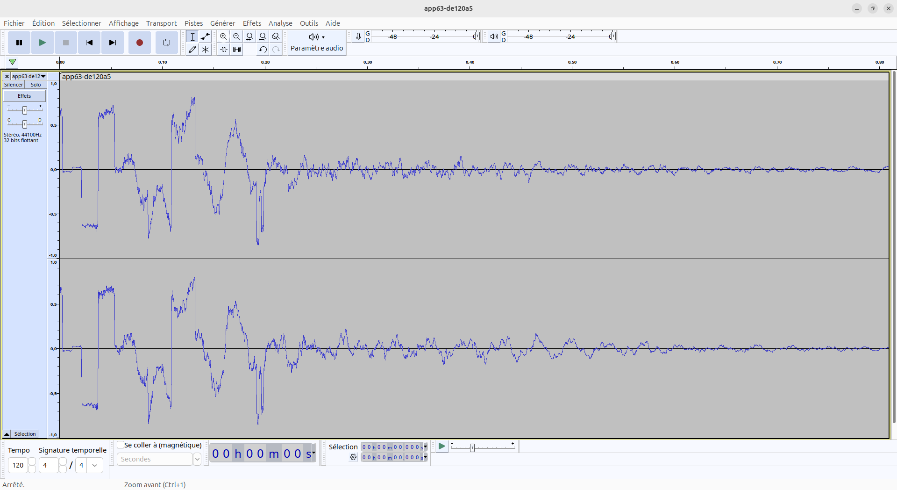897x490 pixels.
Task: Click the Record button
Action: click(139, 43)
